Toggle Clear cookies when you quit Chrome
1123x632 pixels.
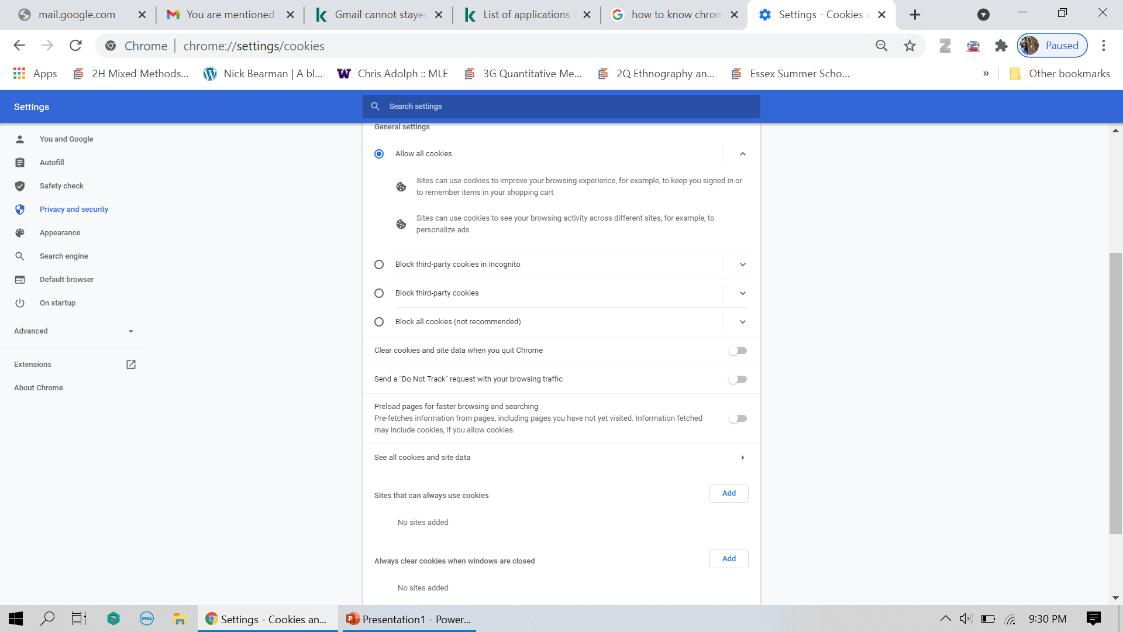point(738,351)
